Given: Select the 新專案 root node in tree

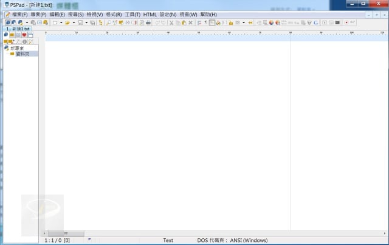Looking at the screenshot, I should coord(16,48).
